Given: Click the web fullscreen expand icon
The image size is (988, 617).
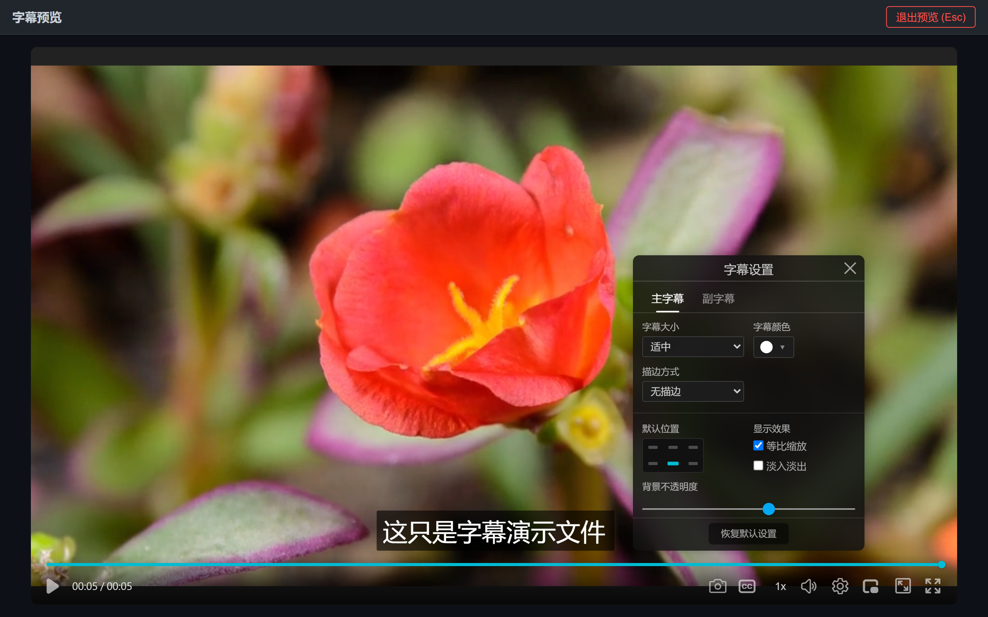Looking at the screenshot, I should coord(903,586).
